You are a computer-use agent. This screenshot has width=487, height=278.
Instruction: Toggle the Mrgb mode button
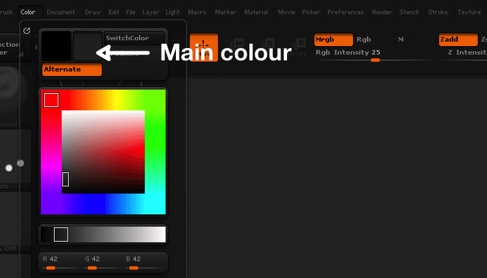tap(333, 40)
